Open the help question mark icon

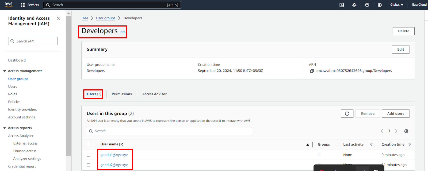[367, 5]
